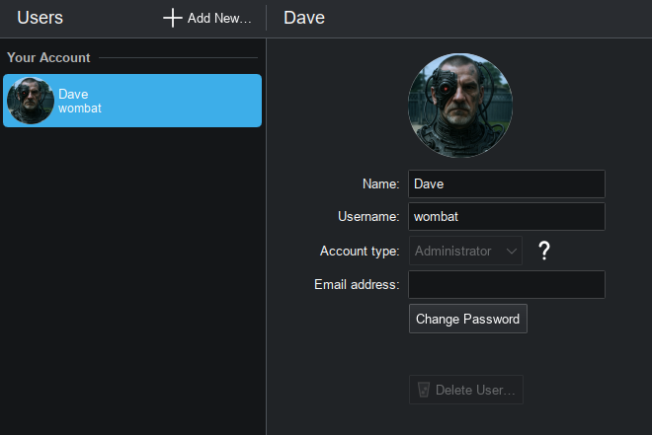The height and width of the screenshot is (435, 652).
Task: Click the chevron arrow on Administrator combo box
Action: click(x=512, y=252)
